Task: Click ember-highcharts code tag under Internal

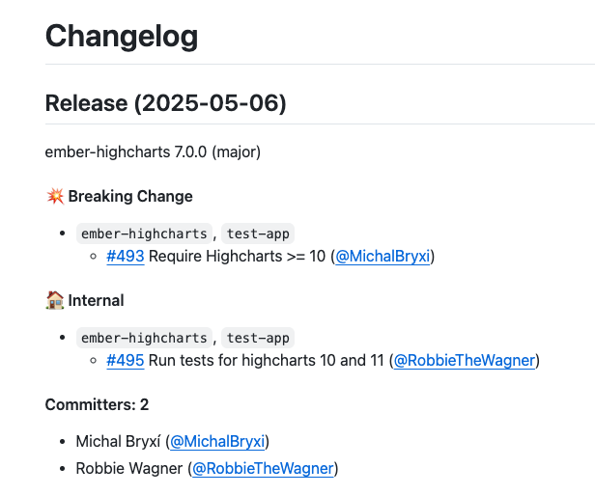Action: 144,338
